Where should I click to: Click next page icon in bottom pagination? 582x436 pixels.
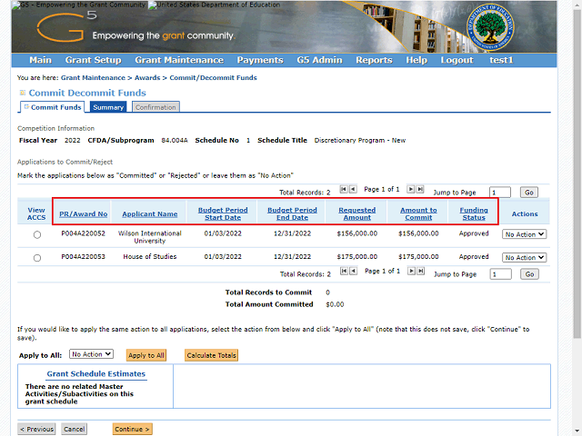coord(411,271)
